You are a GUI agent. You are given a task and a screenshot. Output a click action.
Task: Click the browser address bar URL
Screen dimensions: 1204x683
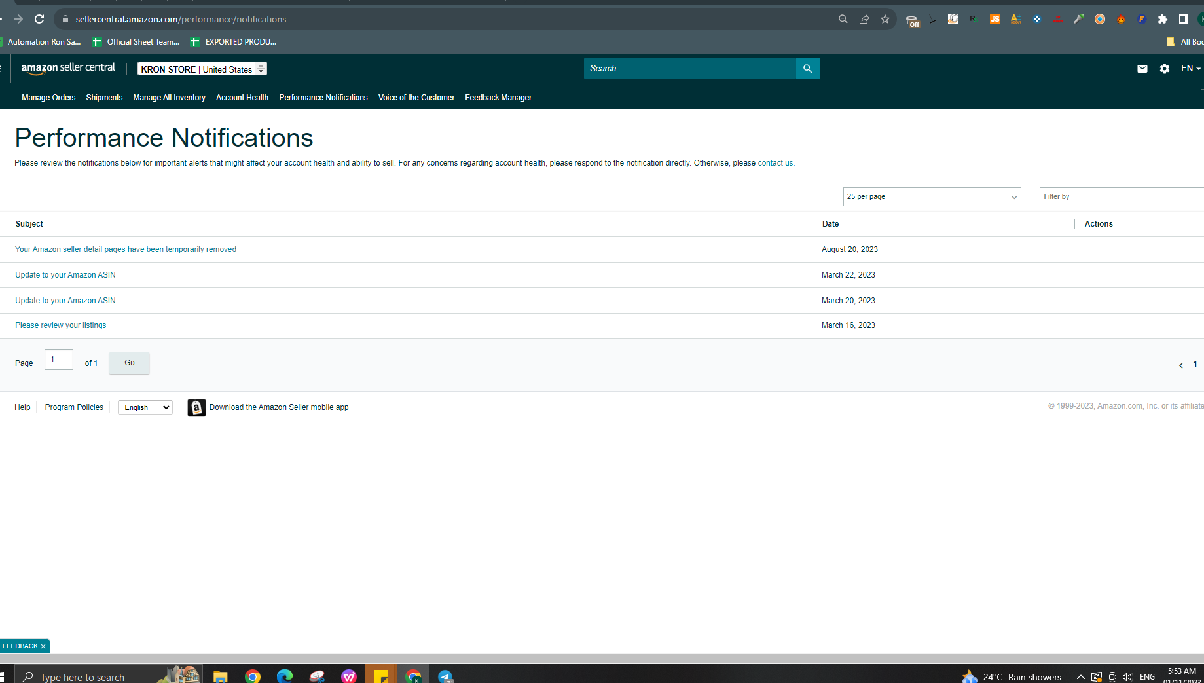(x=181, y=19)
